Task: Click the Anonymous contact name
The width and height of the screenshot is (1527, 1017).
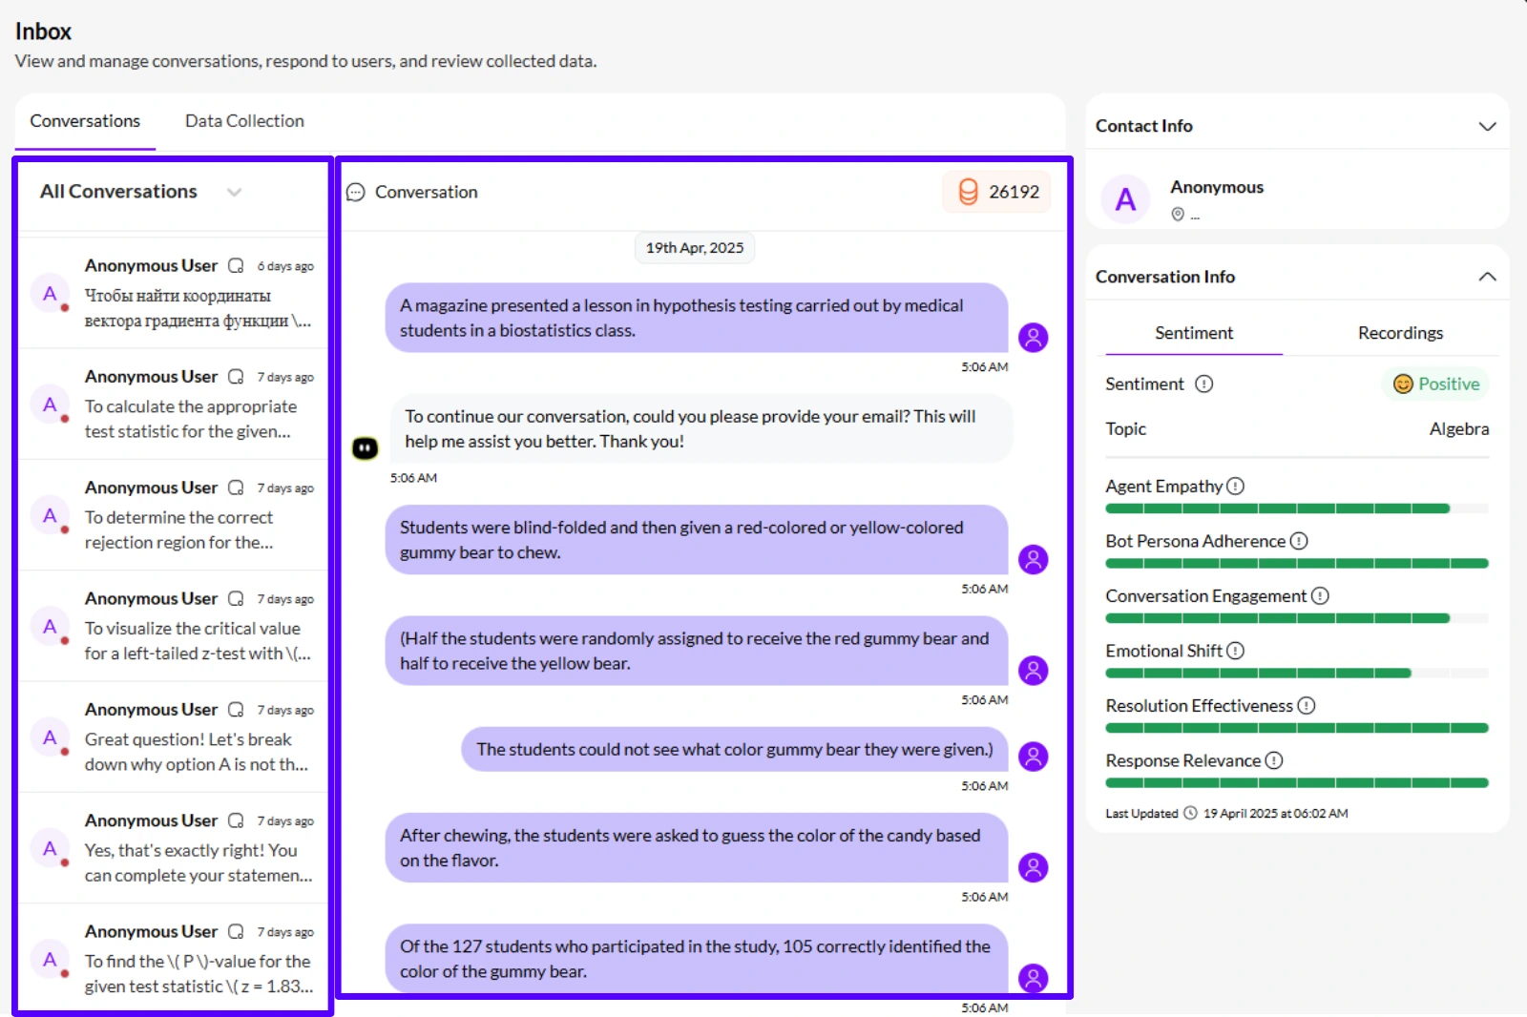Action: click(1217, 187)
